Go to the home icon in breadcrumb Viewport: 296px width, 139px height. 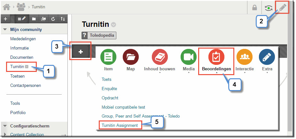coord(6,7)
